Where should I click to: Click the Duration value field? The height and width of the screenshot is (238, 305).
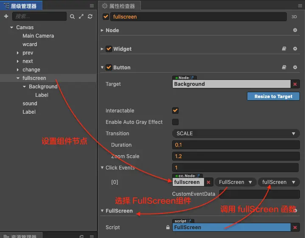coord(236,145)
